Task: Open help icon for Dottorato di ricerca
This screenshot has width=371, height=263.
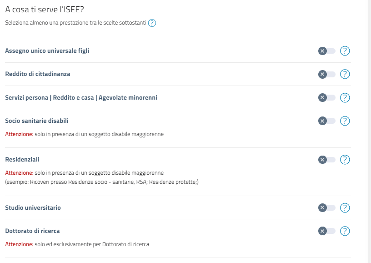Action: 345,231
